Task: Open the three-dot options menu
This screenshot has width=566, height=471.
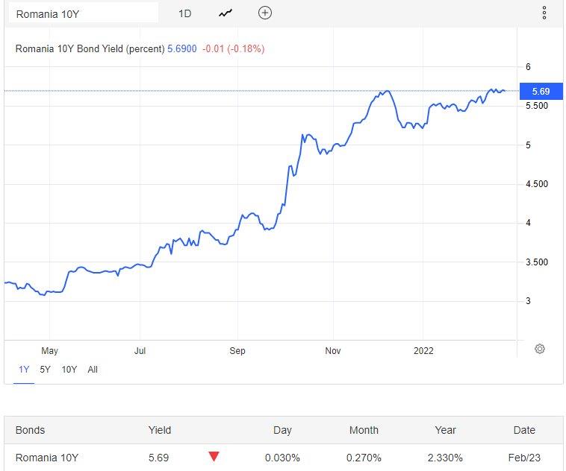Action: pyautogui.click(x=544, y=13)
